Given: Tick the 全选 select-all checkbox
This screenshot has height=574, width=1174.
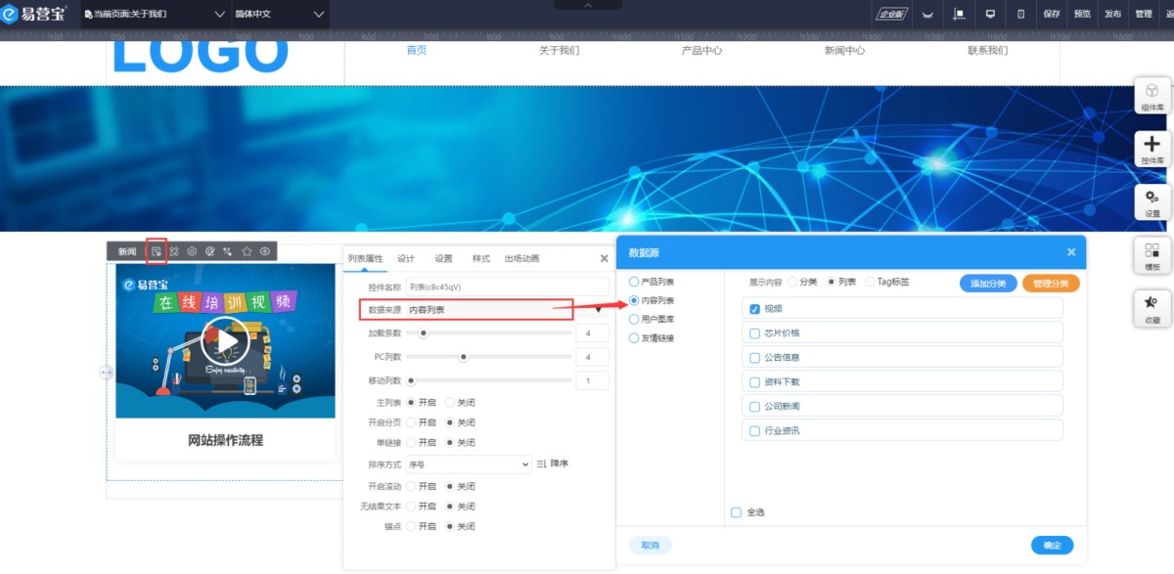Looking at the screenshot, I should [x=736, y=512].
